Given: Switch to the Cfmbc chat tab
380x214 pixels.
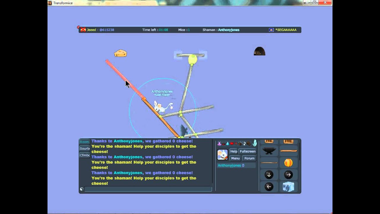Looking at the screenshot, I should click(x=85, y=155).
